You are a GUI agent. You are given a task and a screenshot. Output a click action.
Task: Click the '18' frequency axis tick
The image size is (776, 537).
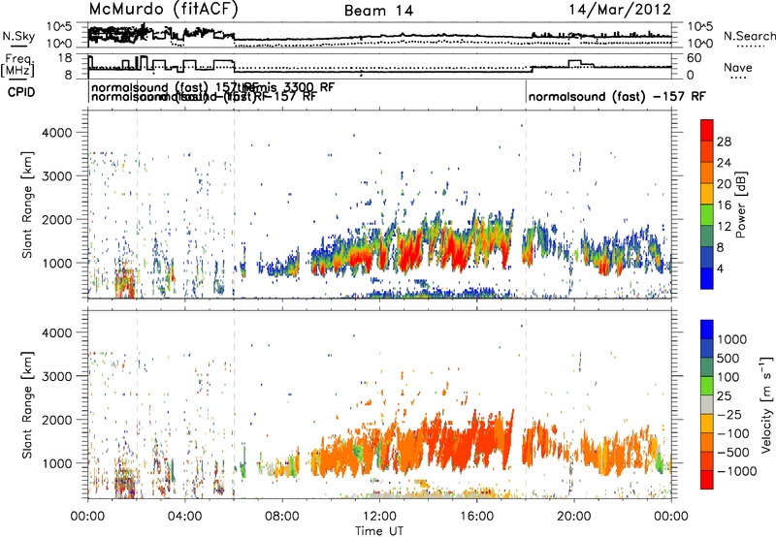pos(65,58)
